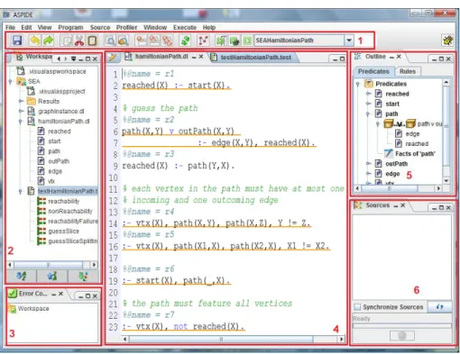The width and height of the screenshot is (460, 354).
Task: Click the green refresh arrows icon
Action: [186, 41]
